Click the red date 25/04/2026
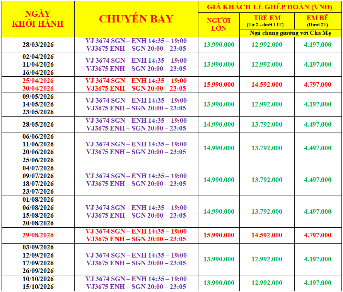Screen dimensions: 343x292 (38, 81)
